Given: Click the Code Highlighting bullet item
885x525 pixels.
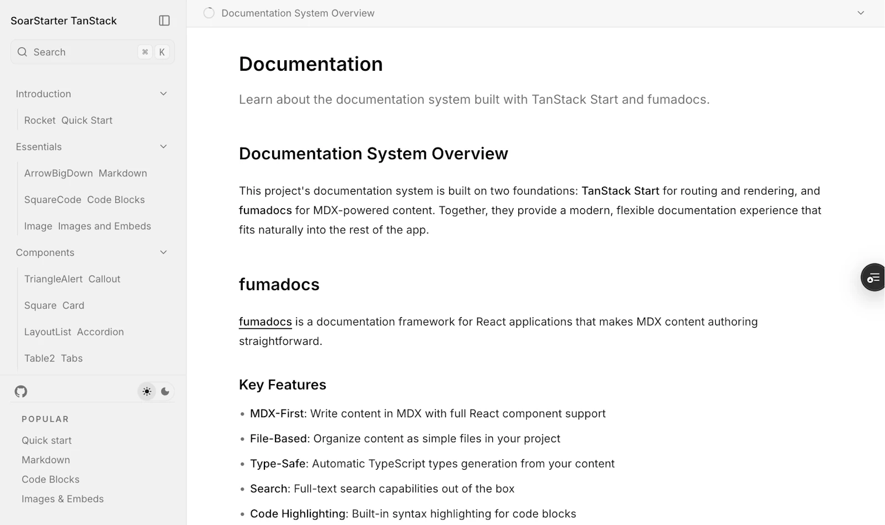Looking at the screenshot, I should [413, 514].
